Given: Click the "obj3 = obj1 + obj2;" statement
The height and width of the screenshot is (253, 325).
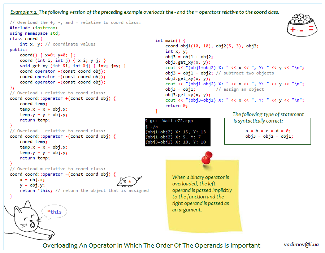Looking at the screenshot, I should (x=189, y=57).
